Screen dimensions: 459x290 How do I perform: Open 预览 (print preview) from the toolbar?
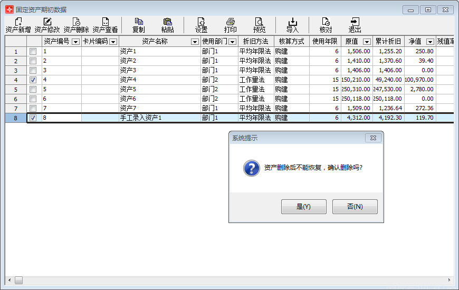[x=259, y=25]
